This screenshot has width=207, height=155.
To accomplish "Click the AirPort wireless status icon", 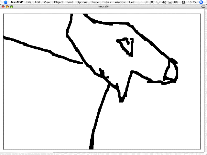I will pyautogui.click(x=158, y=2).
